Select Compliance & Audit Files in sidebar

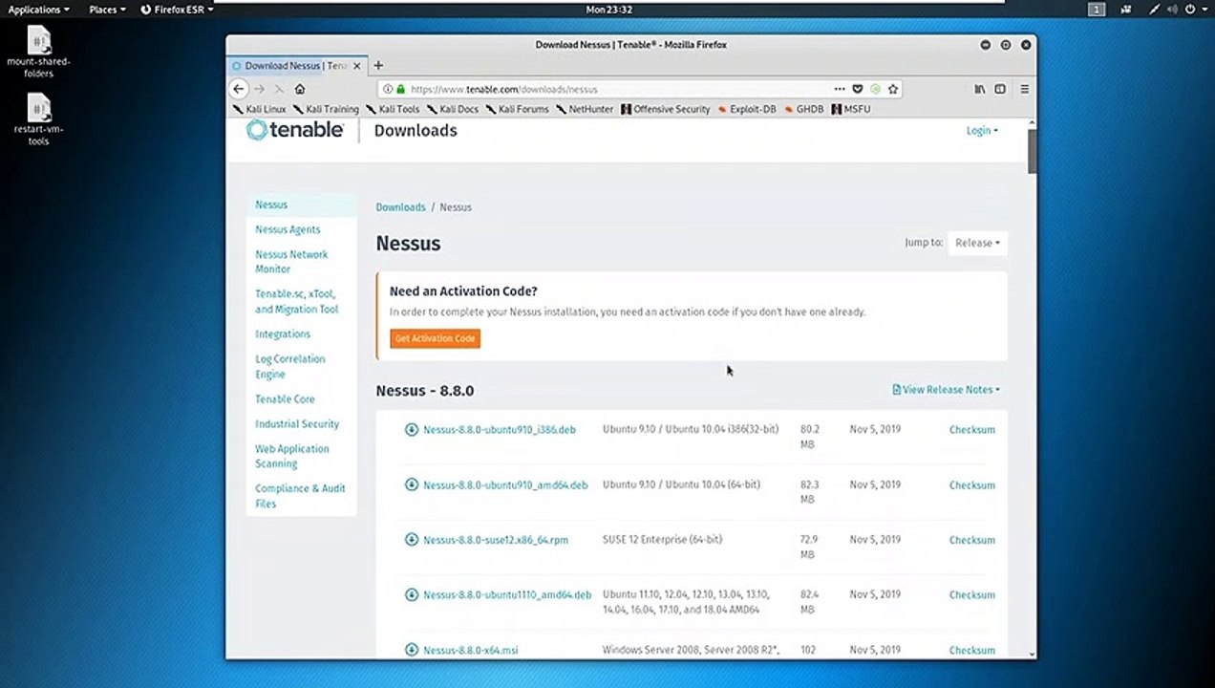(300, 496)
